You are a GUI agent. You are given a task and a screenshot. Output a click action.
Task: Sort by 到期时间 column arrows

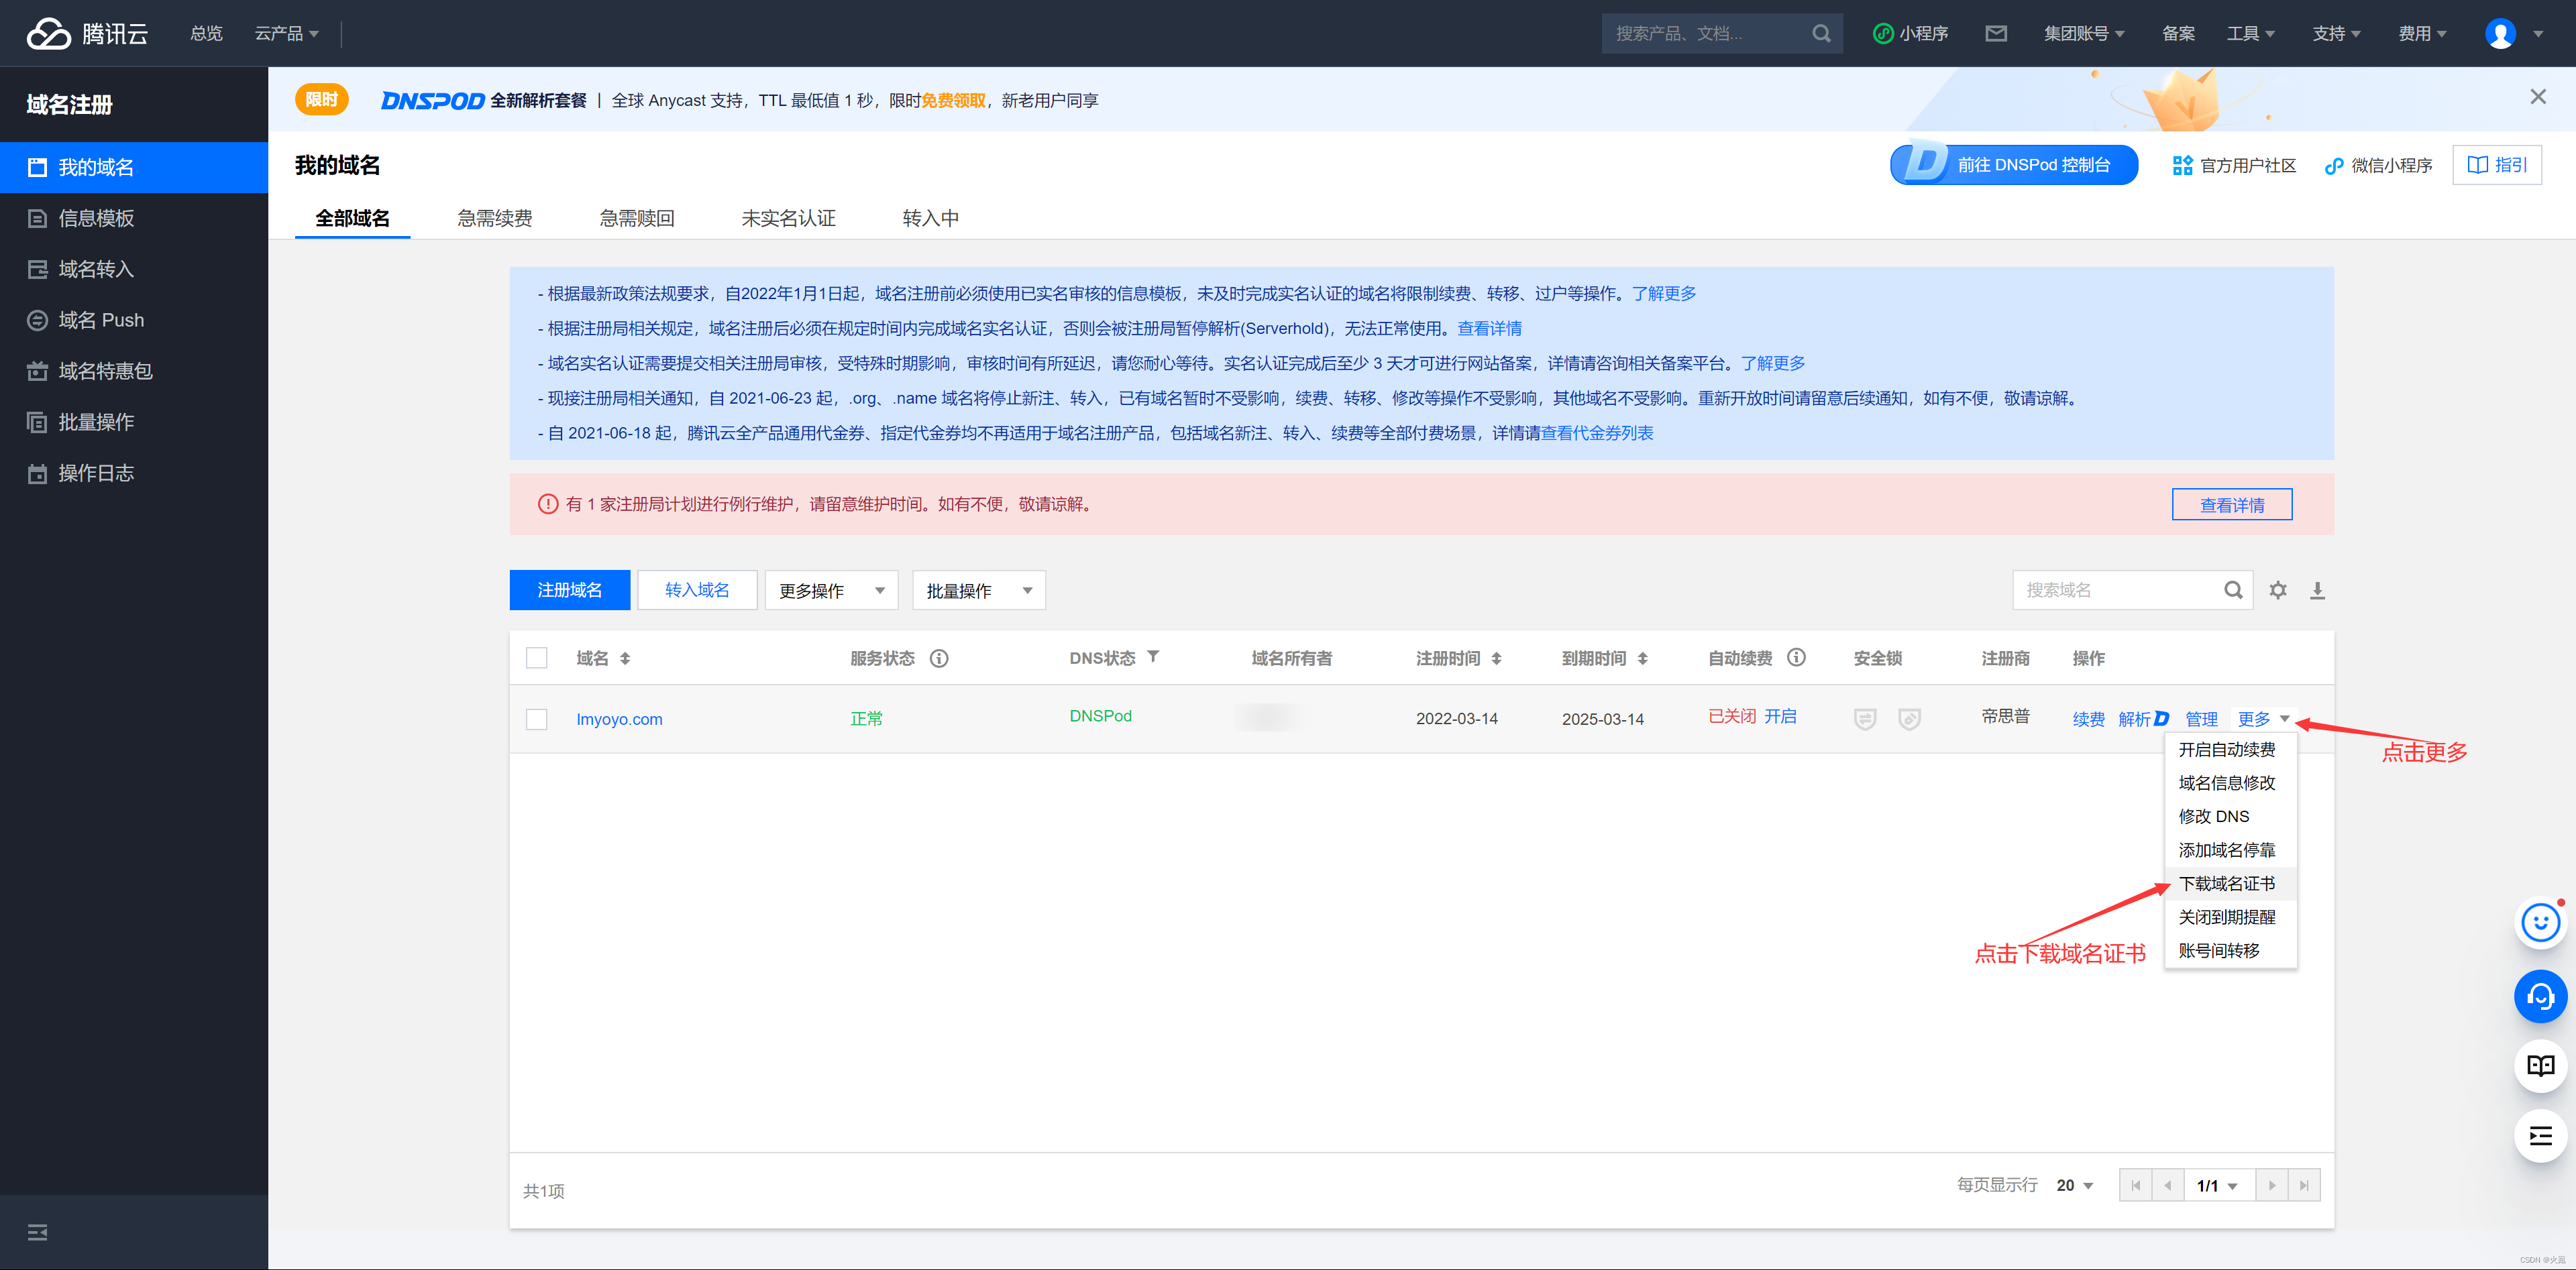1642,658
